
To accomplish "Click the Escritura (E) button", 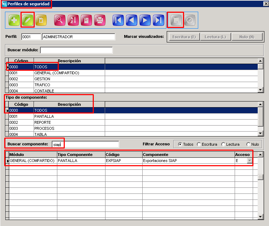I will click(184, 37).
